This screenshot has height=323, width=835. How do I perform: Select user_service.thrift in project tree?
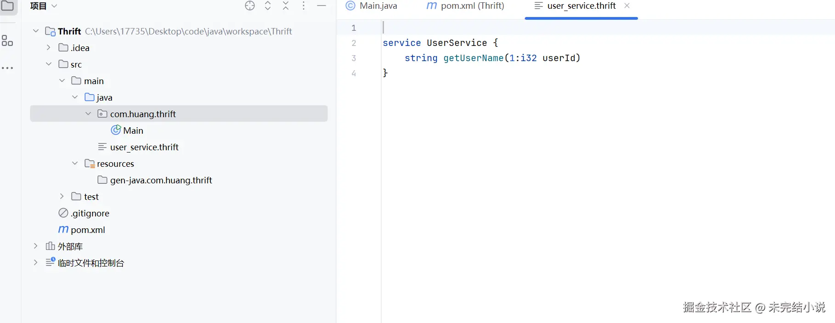144,147
